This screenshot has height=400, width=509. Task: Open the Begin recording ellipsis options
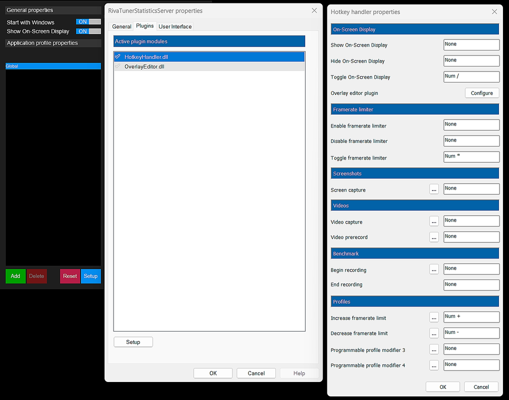tap(434, 269)
